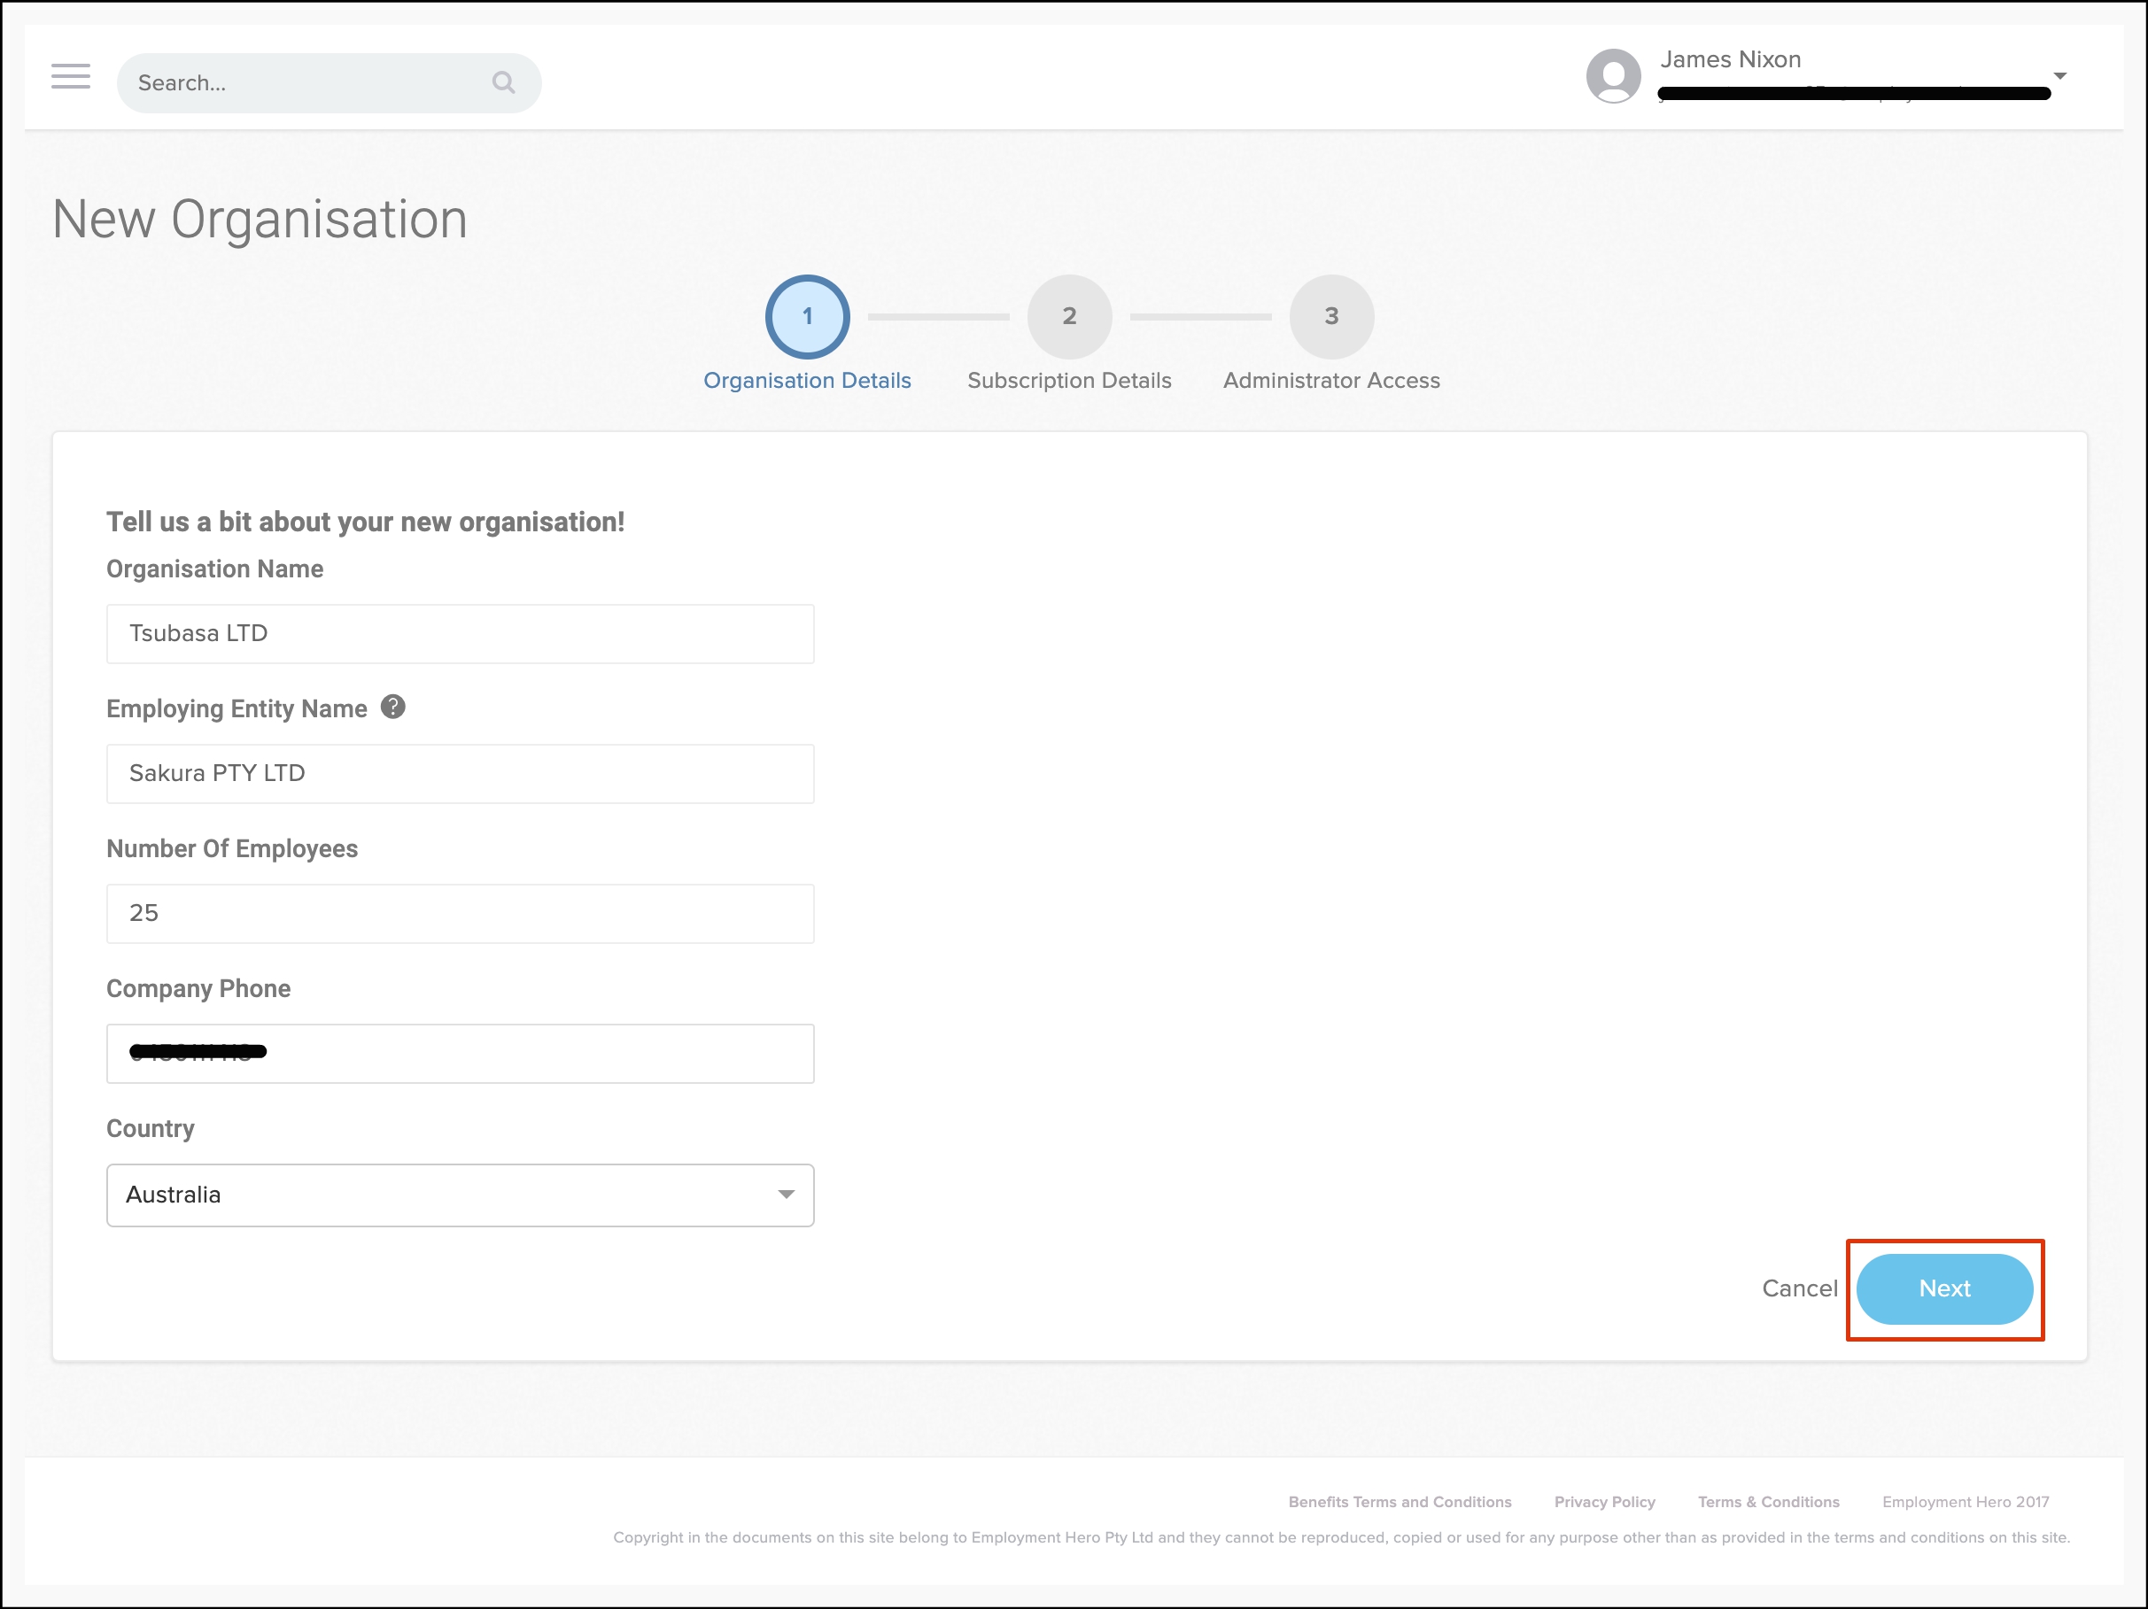The height and width of the screenshot is (1609, 2148).
Task: Open the Country dropdown showing Australia
Action: (x=460, y=1195)
